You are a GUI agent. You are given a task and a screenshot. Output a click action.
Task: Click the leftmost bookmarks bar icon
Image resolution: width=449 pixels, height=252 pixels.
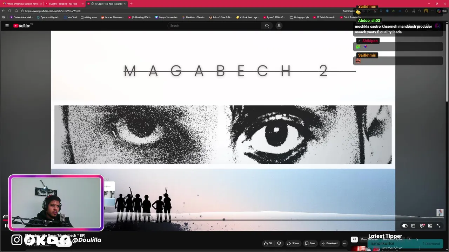(x=4, y=17)
